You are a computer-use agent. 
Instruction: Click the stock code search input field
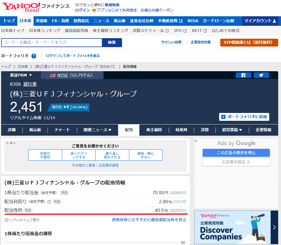tap(51, 43)
